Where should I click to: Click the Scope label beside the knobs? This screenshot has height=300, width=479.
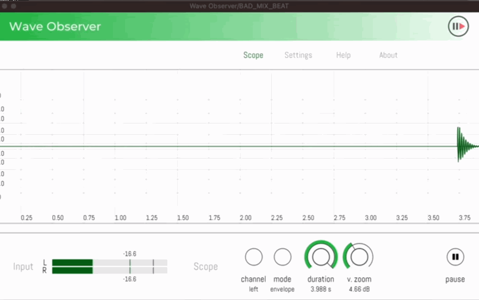point(206,267)
